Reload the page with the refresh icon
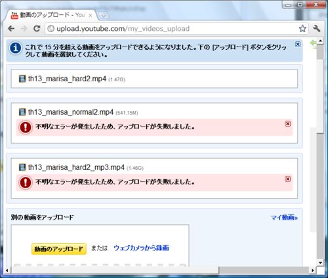Screen dimensions: 328x278 click(37, 28)
